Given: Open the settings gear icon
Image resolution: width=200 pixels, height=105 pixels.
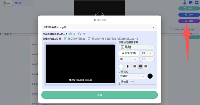Looking at the screenshot, I should pyautogui.click(x=197, y=3).
